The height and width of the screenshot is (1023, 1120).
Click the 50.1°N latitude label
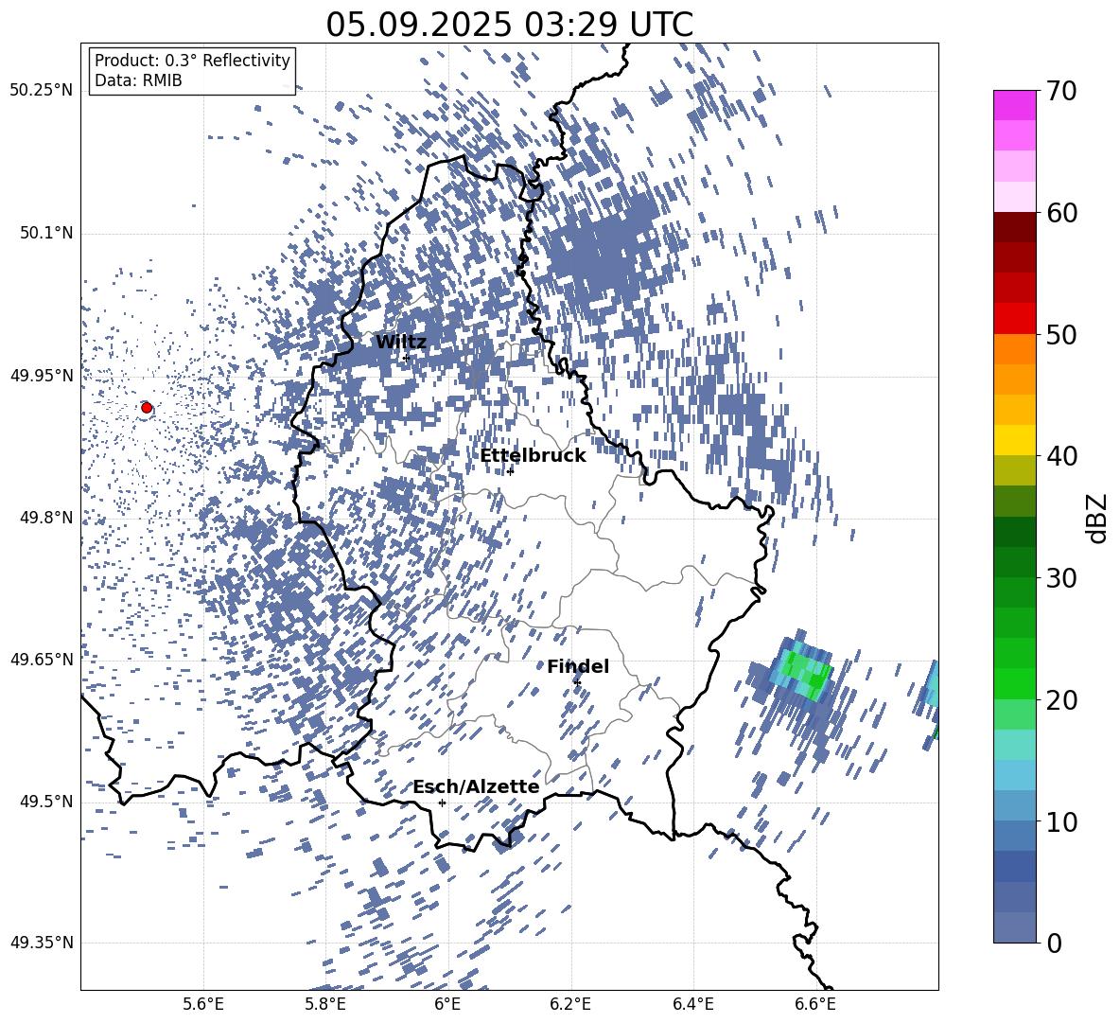(x=47, y=233)
